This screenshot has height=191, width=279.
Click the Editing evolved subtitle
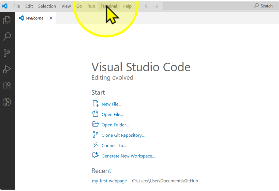tap(112, 78)
